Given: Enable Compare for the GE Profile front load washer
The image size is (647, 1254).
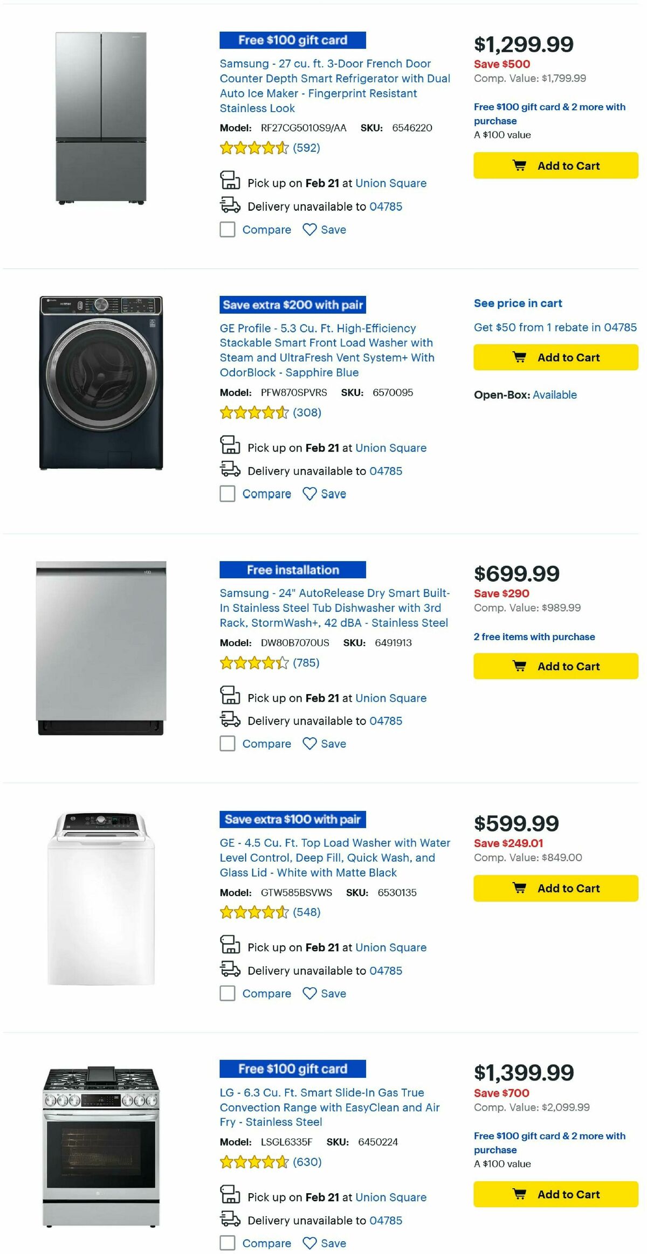Looking at the screenshot, I should click(x=227, y=493).
